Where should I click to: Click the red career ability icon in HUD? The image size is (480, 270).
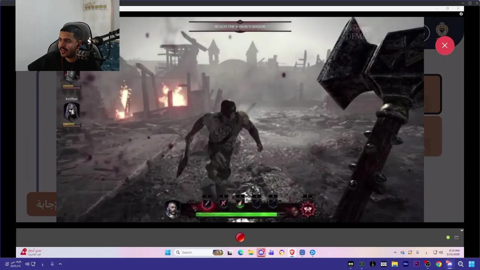point(308,210)
